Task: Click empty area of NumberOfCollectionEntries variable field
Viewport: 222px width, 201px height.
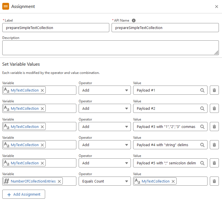Action: click(69, 181)
